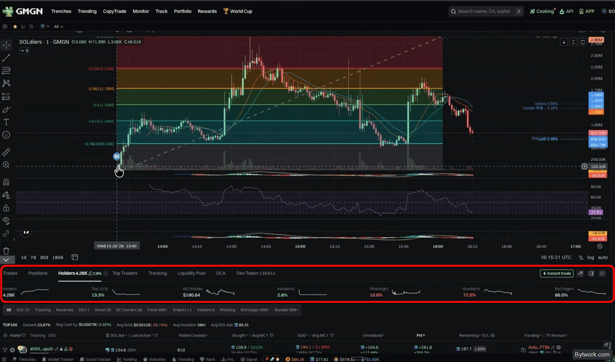The width and height of the screenshot is (615, 362).
Task: Click the fullscreen chart button
Action: click(x=583, y=42)
